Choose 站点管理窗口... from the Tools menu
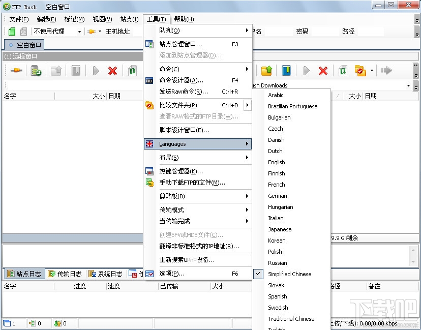This screenshot has height=330, width=421. point(198,44)
